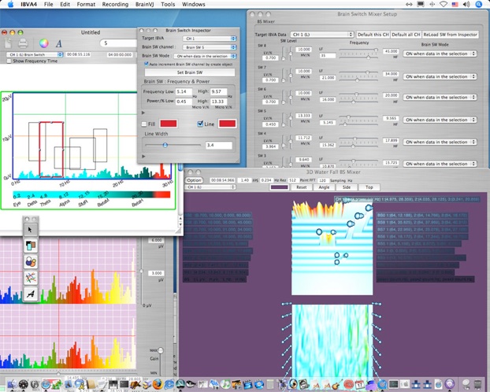Click the printer icon in Untitled window
490x392 pixels.
(x=24, y=43)
